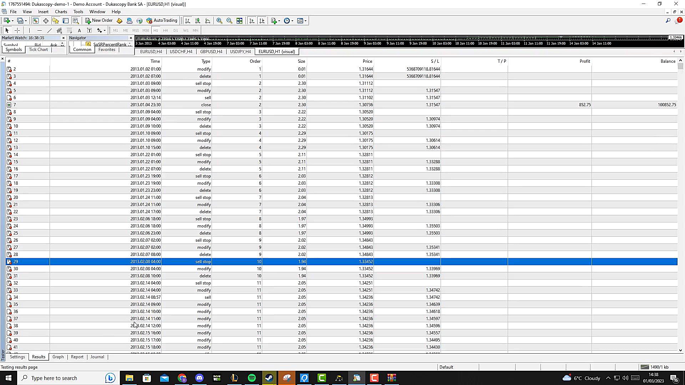Switch to the Graph tester tab
This screenshot has height=385, width=685.
(58, 357)
